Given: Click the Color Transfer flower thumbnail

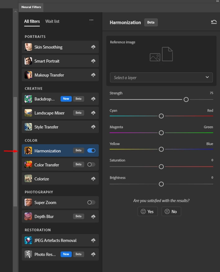Looking at the screenshot, I should pyautogui.click(x=28, y=165).
